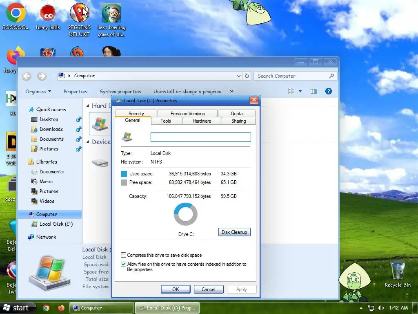Screen dimensions: 418x314
Task: Select Network in the navigation pane
Action: 46,237
